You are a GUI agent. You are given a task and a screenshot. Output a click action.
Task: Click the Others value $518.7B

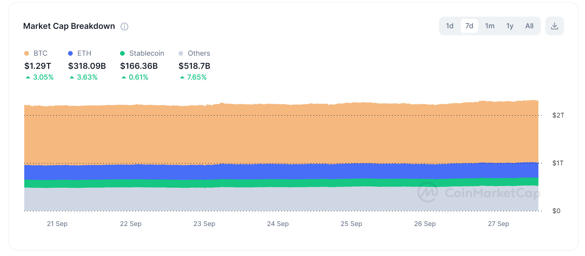click(195, 66)
